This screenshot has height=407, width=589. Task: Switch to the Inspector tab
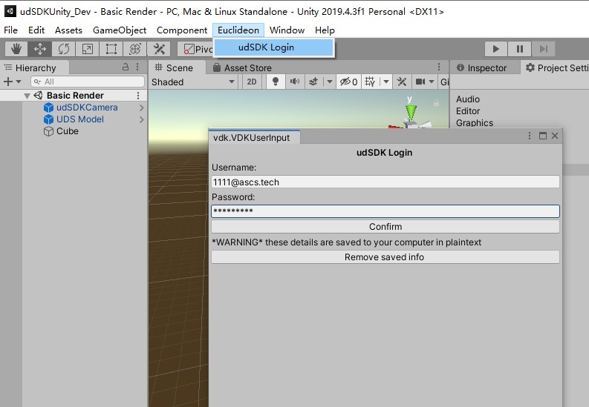(481, 68)
